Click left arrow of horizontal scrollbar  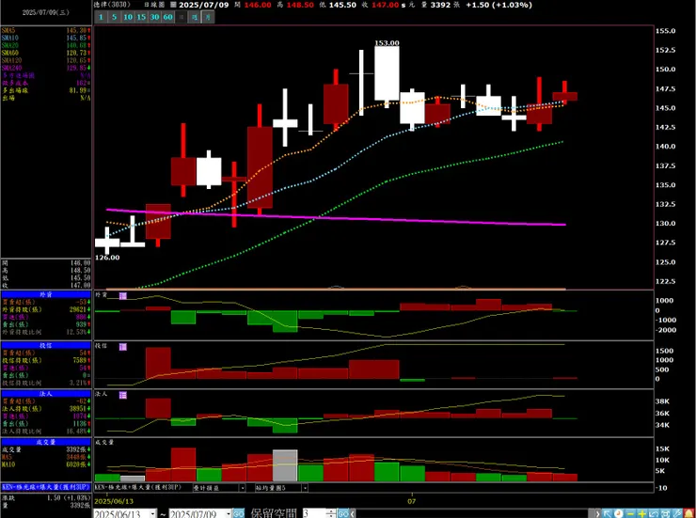coord(353,514)
